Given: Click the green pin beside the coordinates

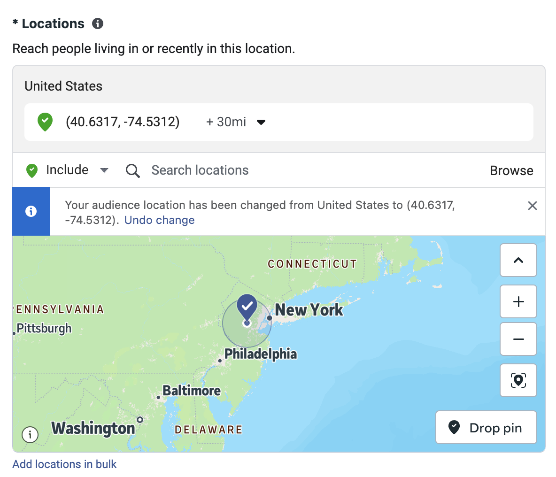Looking at the screenshot, I should click(x=45, y=122).
